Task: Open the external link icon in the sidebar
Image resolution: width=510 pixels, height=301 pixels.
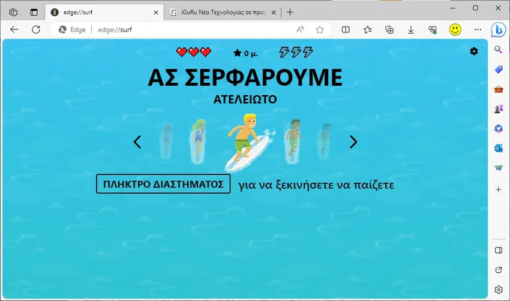Action: tap(498, 270)
